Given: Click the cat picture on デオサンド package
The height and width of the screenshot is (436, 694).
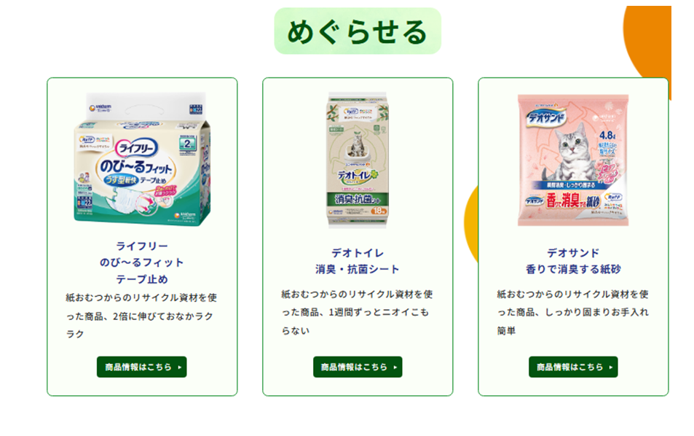Looking at the screenshot, I should (x=571, y=153).
